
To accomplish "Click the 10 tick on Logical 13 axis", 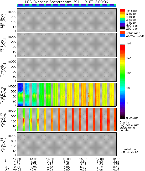I will [x=14, y=126].
